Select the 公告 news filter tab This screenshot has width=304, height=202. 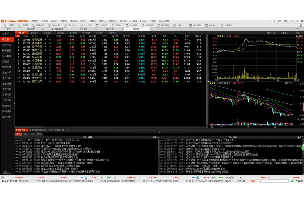coord(32,134)
